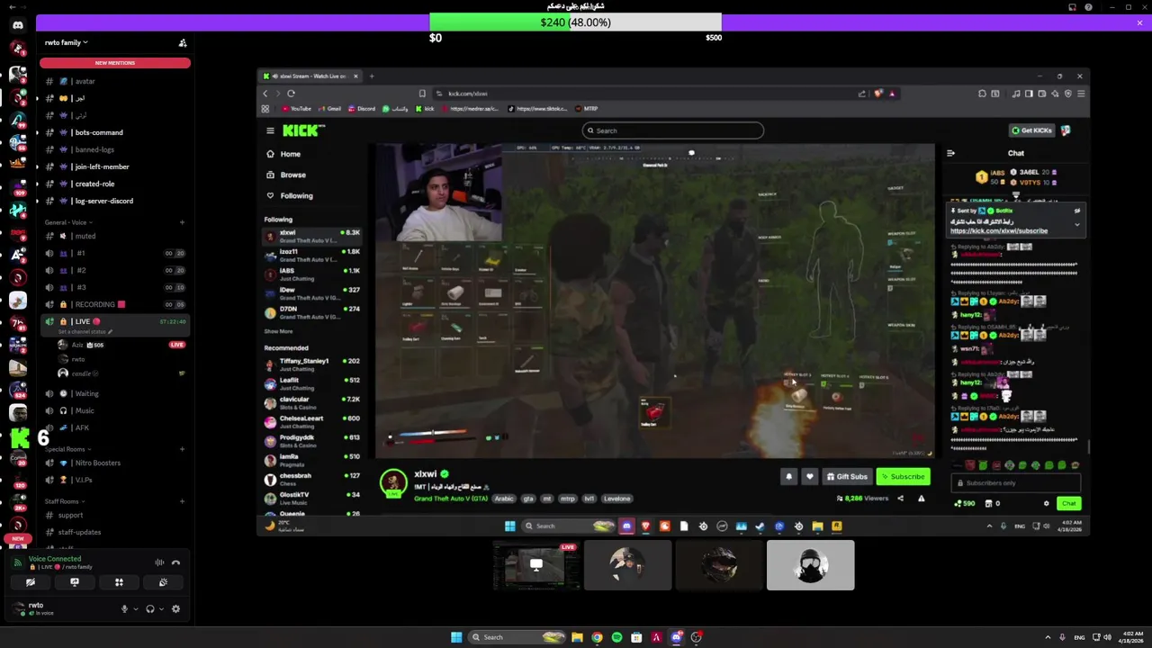Create channel in Staff Rooms category
Screen dimensions: 1152x648
pyautogui.click(x=183, y=501)
